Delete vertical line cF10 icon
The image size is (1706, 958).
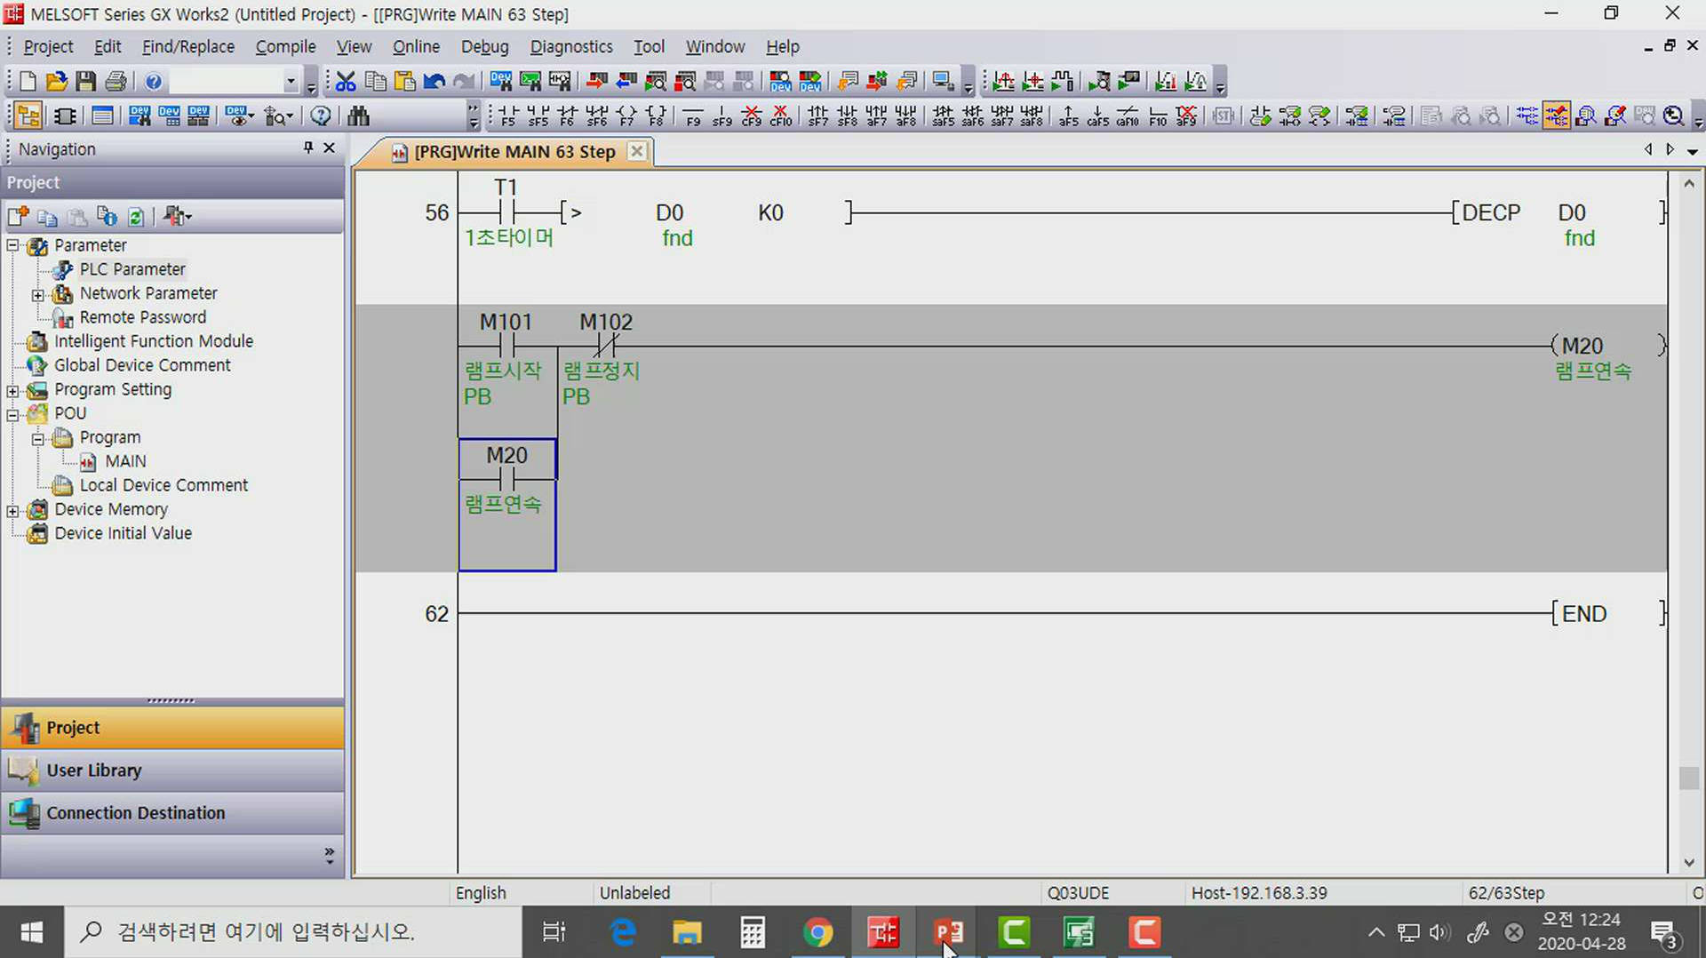(x=781, y=116)
